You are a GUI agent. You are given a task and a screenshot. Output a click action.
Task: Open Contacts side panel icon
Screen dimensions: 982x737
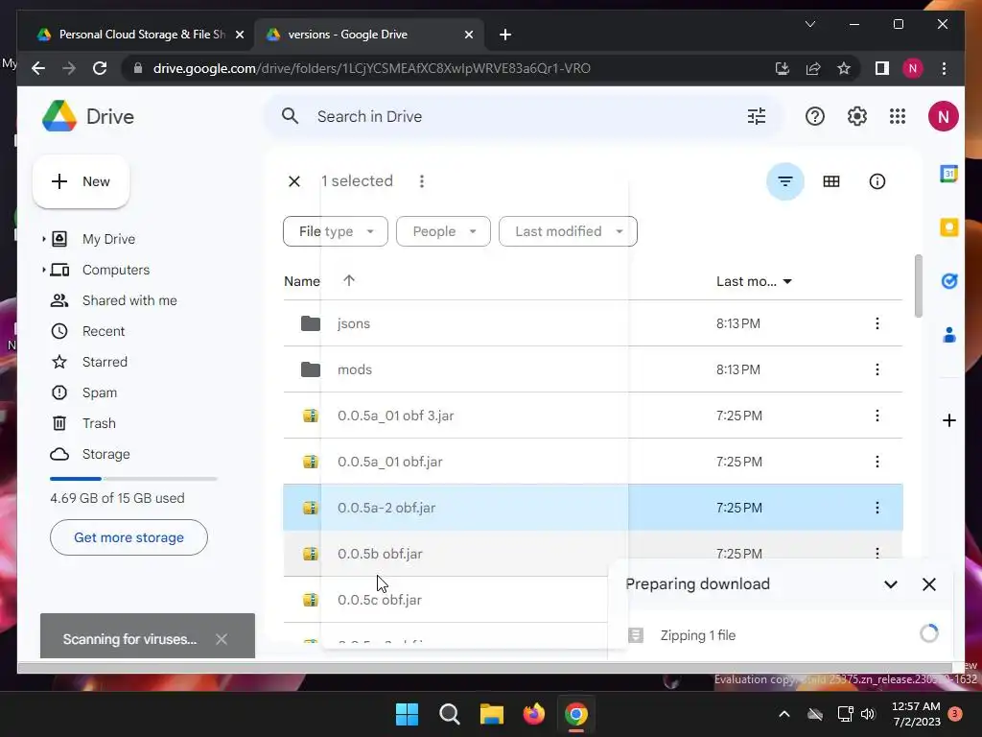(x=948, y=335)
